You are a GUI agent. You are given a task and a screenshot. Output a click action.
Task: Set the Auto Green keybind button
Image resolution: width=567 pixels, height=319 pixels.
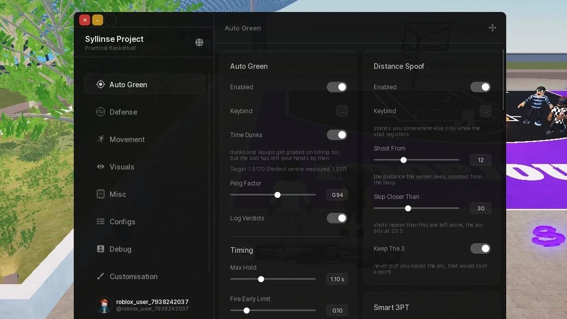342,111
